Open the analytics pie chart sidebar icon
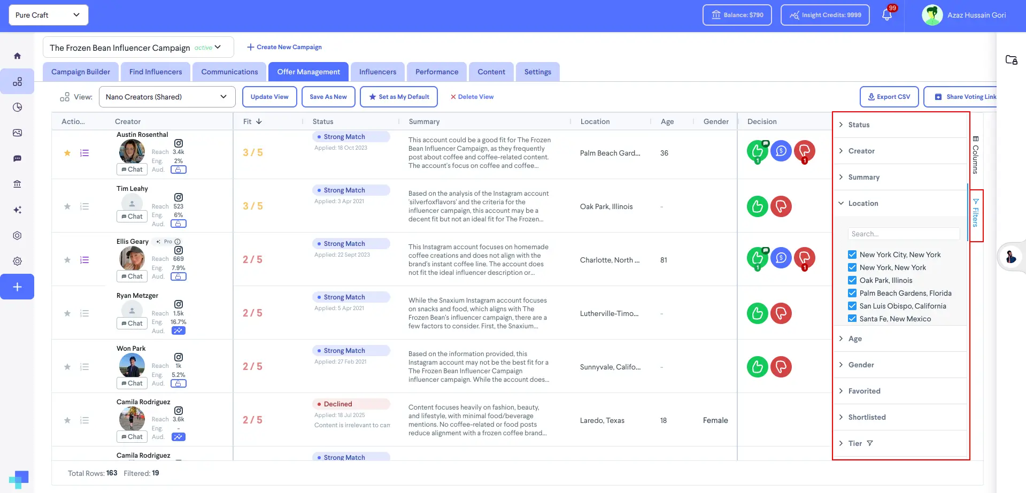Viewport: 1026px width, 493px height. point(17,107)
